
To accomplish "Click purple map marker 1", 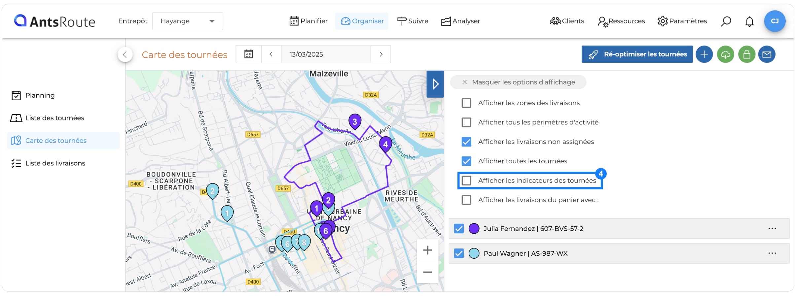I will pos(316,208).
